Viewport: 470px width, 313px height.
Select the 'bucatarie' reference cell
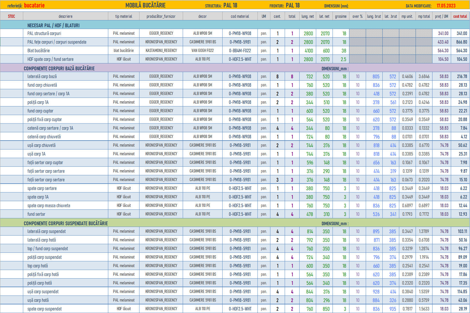[34, 5]
